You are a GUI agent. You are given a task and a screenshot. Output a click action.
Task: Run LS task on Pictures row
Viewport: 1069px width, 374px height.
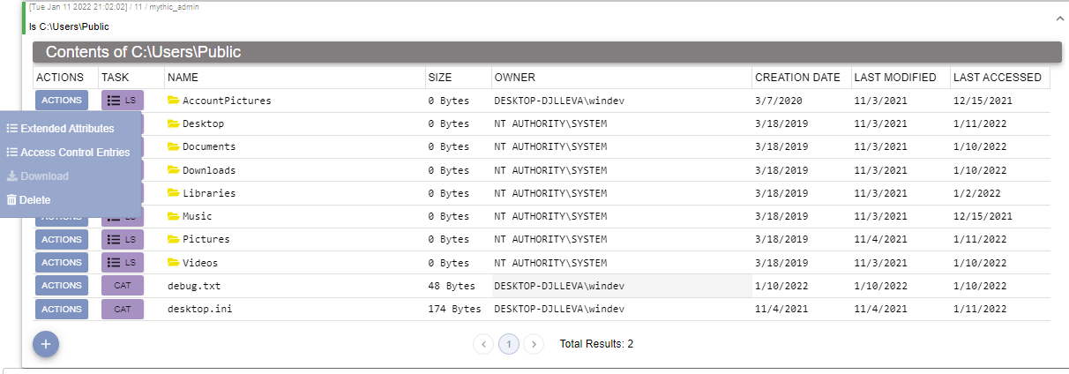pos(123,239)
